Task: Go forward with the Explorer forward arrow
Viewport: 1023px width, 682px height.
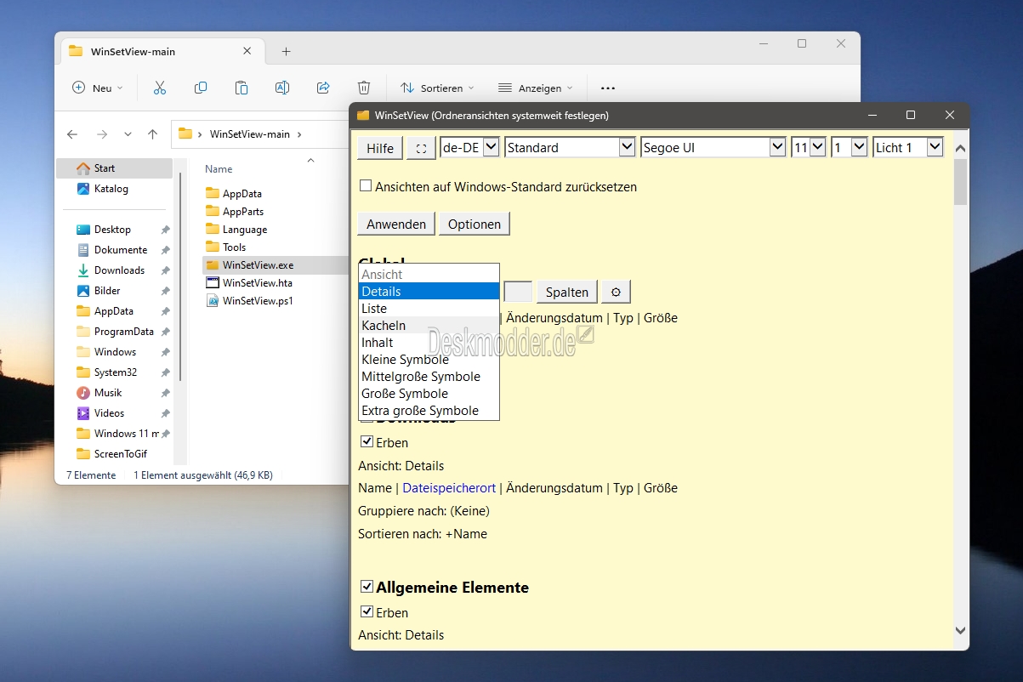Action: coord(102,134)
